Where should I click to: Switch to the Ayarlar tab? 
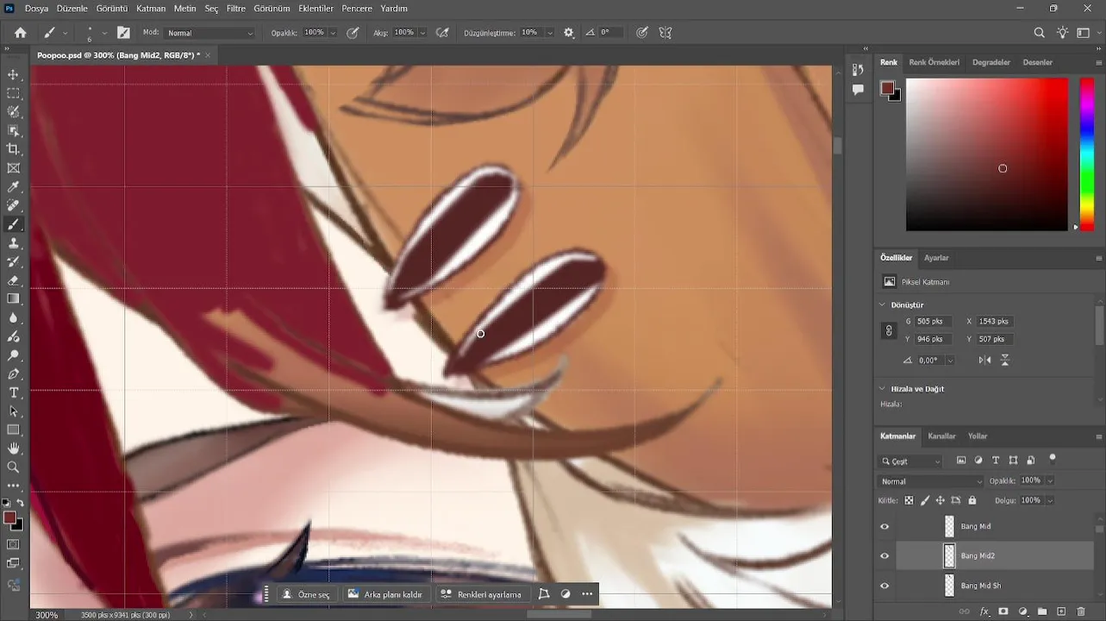point(936,258)
